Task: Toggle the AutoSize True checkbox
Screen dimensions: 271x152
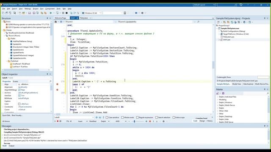Action: (19, 95)
